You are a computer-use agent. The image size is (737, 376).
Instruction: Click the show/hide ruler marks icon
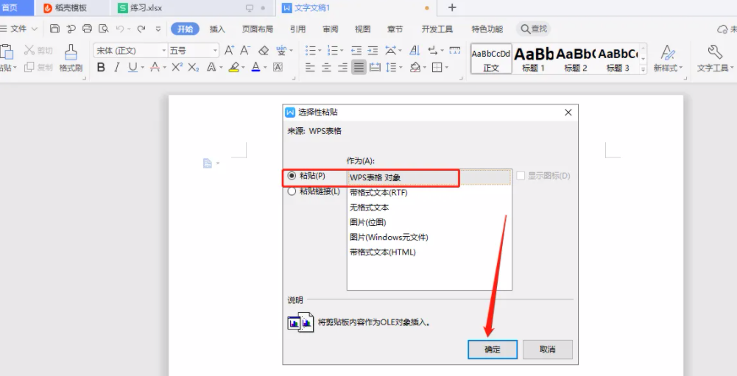[454, 50]
